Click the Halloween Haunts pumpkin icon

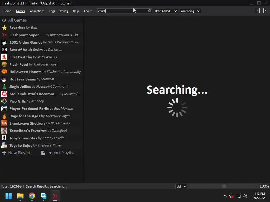click(x=4, y=72)
